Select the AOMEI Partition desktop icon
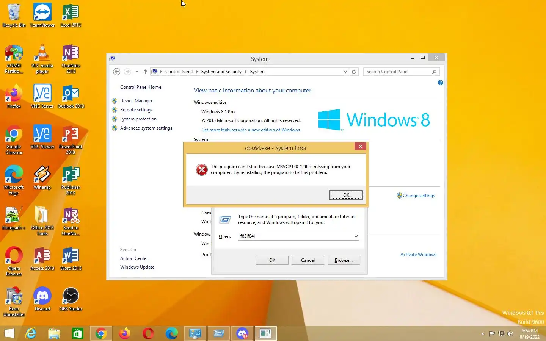 [x=14, y=59]
